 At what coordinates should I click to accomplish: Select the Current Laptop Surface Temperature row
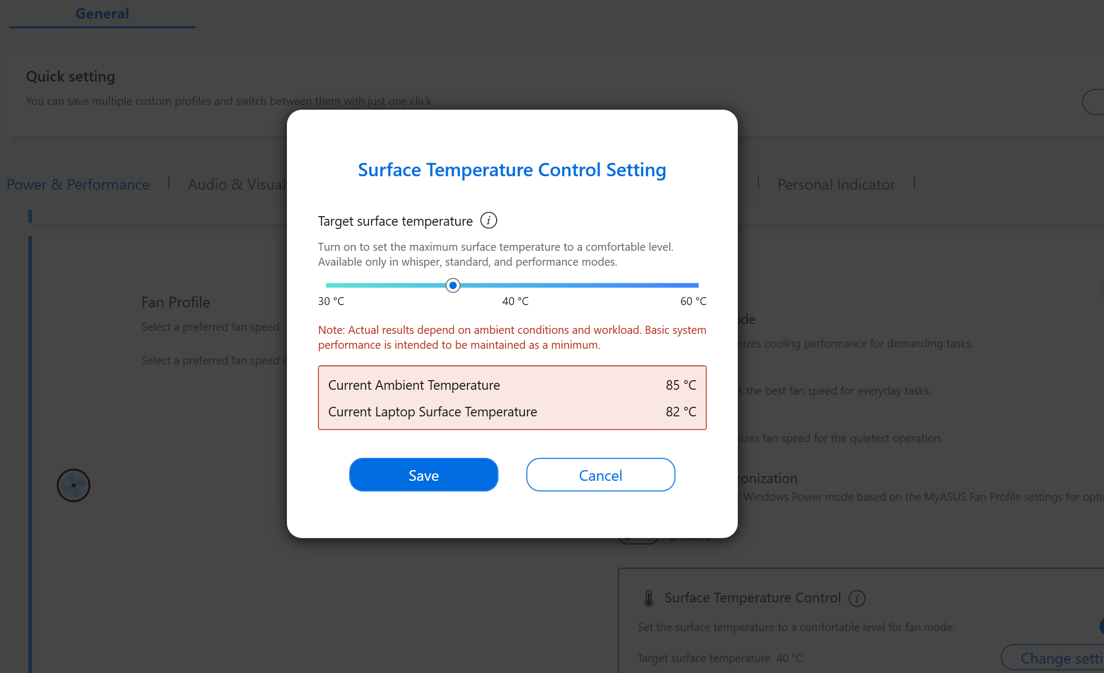(x=512, y=412)
